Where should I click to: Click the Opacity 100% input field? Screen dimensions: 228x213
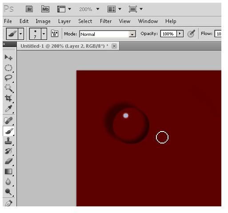tap(168, 34)
